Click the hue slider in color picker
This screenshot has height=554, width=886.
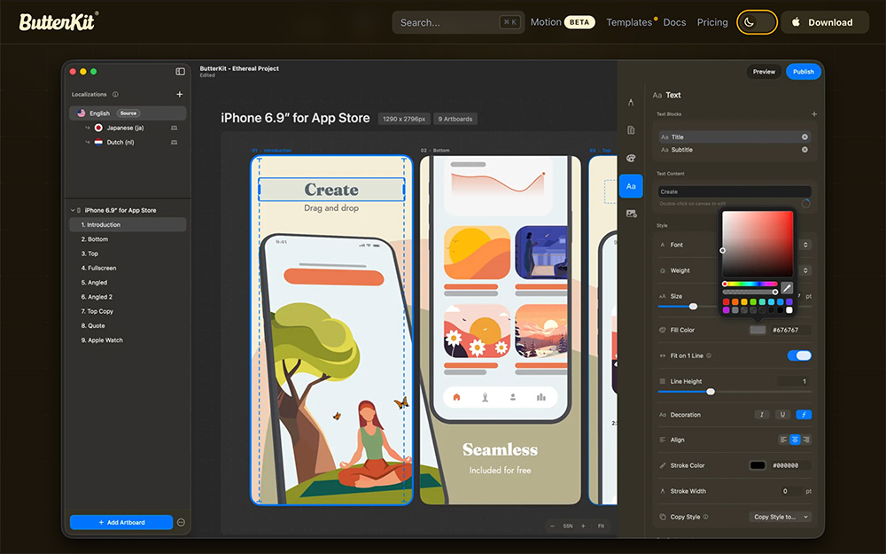coord(750,284)
